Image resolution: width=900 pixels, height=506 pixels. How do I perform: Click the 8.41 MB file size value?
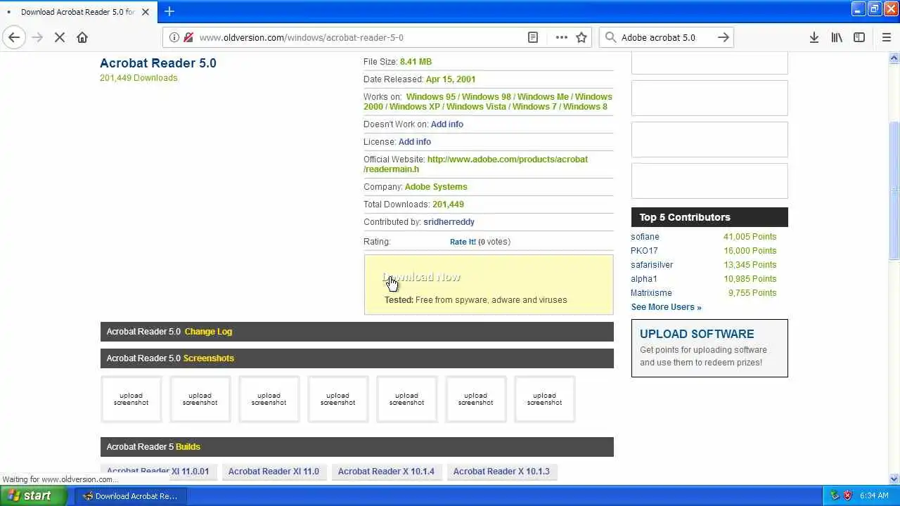[x=416, y=62]
